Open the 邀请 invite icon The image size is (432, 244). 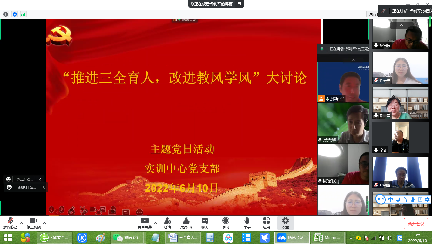[x=167, y=223]
